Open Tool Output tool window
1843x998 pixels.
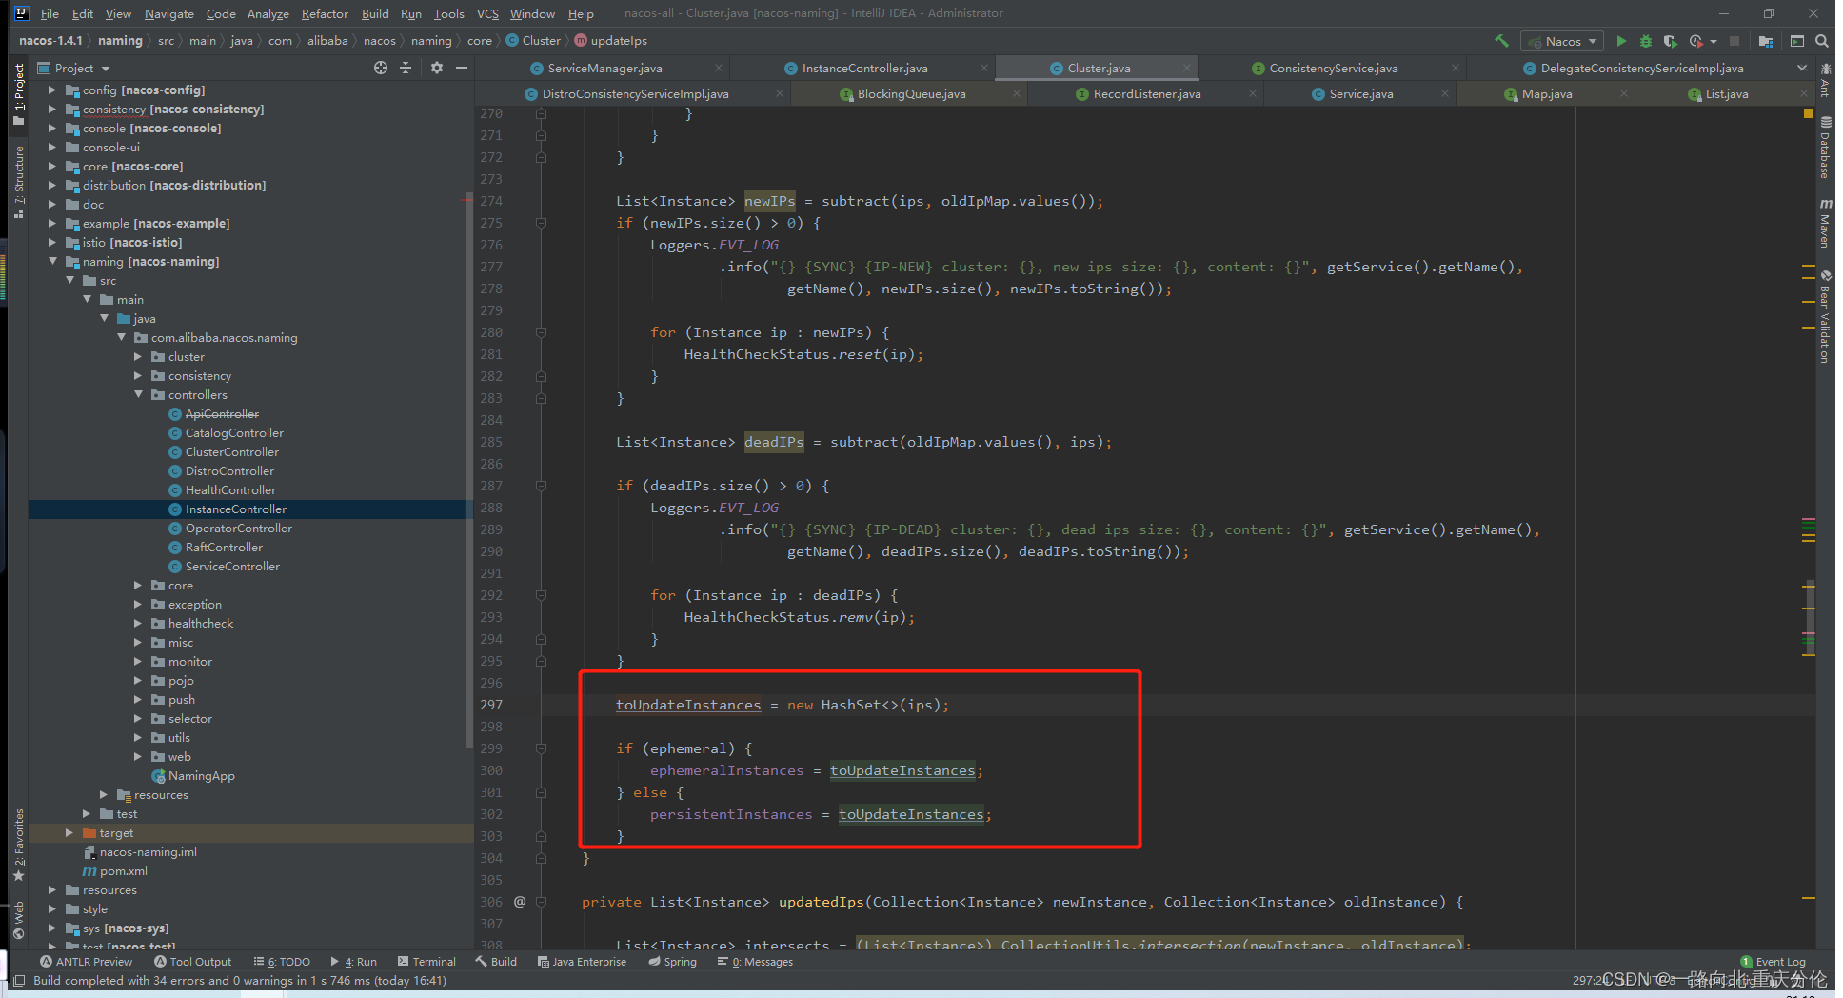click(192, 962)
